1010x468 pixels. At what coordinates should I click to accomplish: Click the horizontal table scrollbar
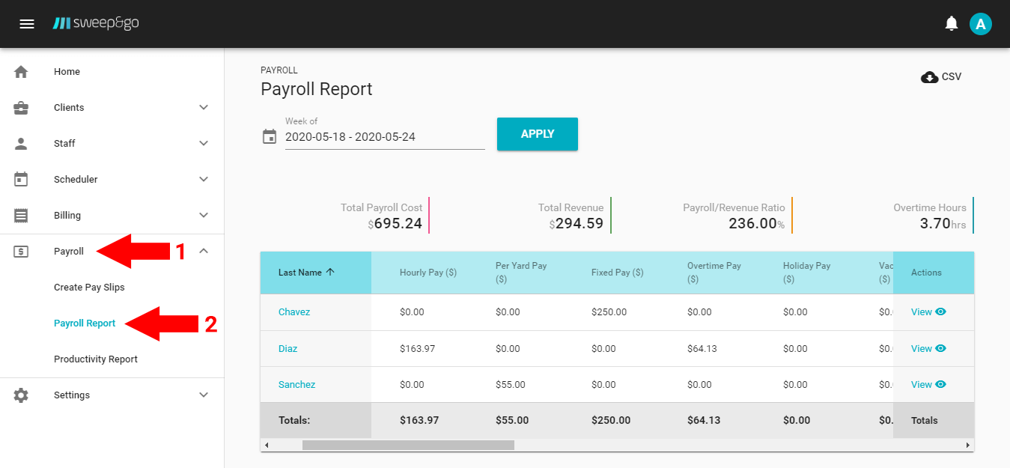[x=408, y=444]
